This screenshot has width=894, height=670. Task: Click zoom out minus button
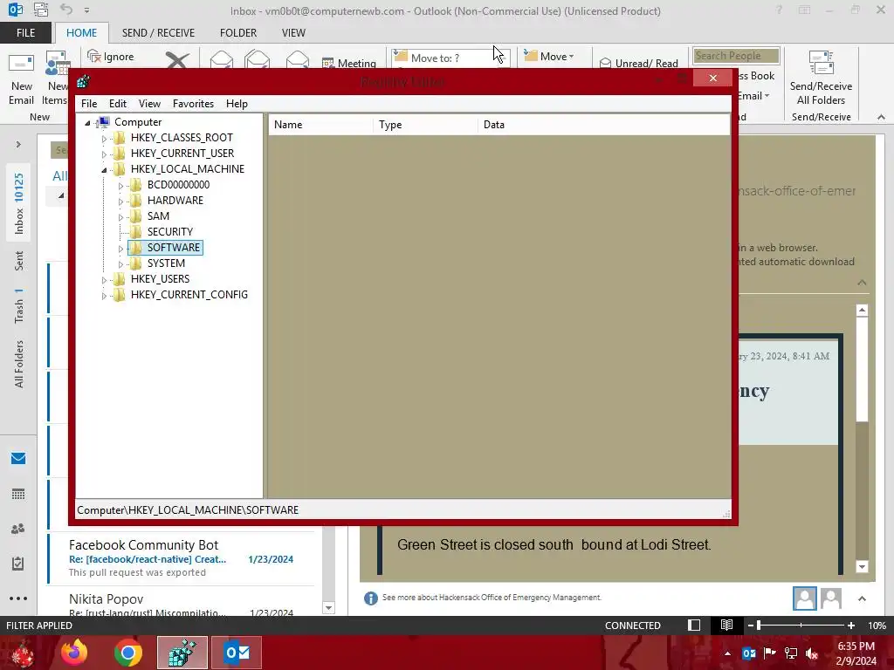point(750,626)
